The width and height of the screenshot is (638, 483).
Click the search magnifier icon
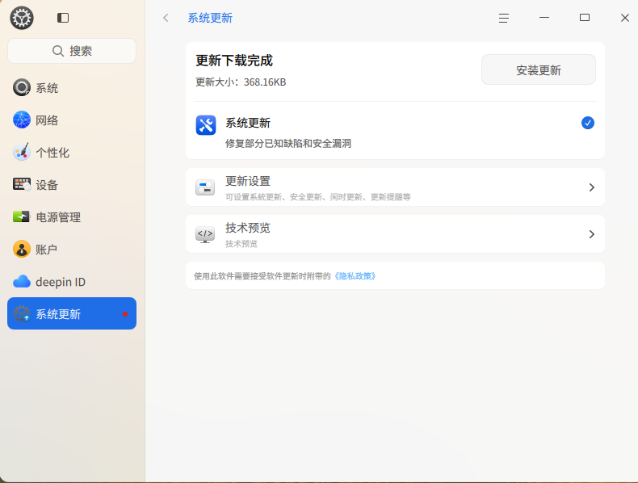58,51
